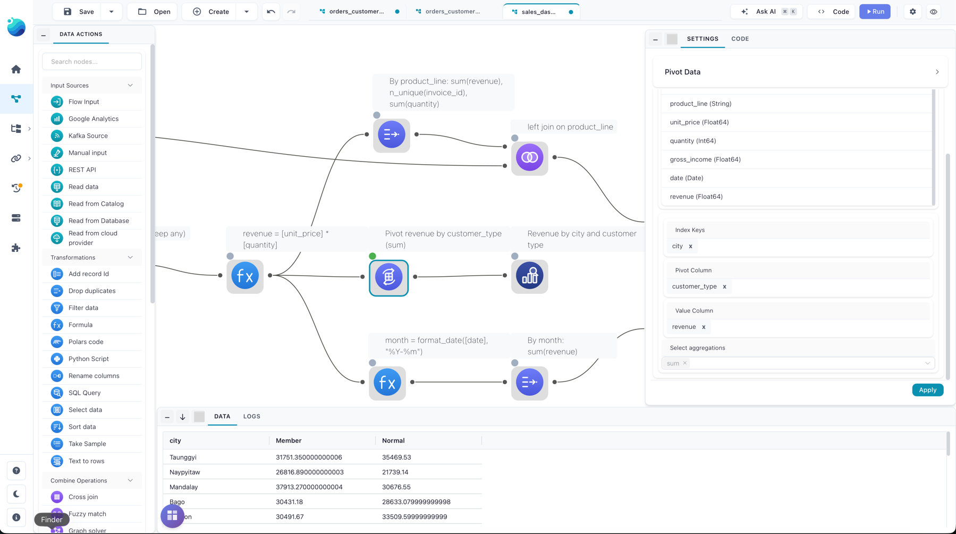Viewport: 956px width, 534px height.
Task: Toggle dark mode moon icon
Action: (16, 494)
